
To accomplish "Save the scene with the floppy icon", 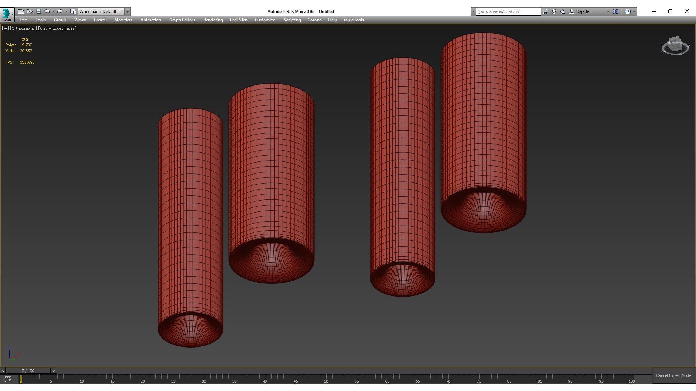I will point(38,12).
